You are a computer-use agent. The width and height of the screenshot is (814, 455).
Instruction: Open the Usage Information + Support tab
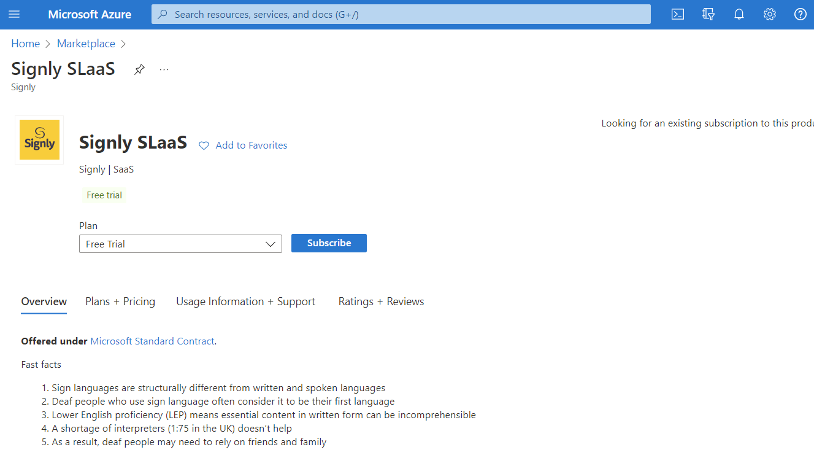point(246,301)
